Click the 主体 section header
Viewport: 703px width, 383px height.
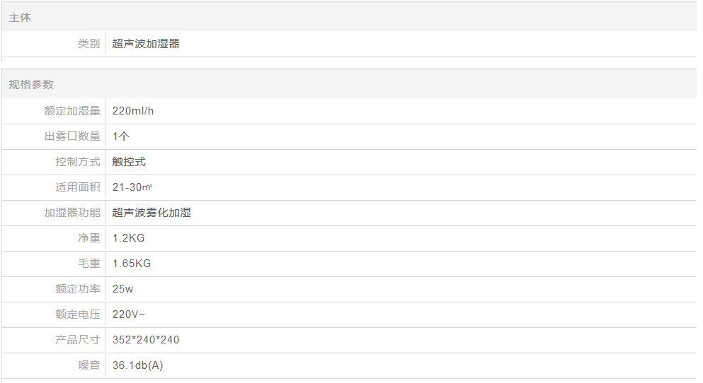[20, 18]
